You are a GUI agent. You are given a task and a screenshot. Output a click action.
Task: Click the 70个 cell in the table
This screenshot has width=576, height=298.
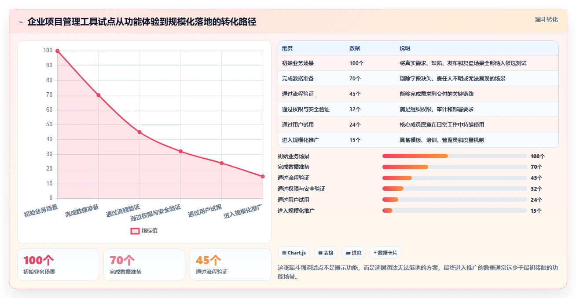(x=355, y=79)
